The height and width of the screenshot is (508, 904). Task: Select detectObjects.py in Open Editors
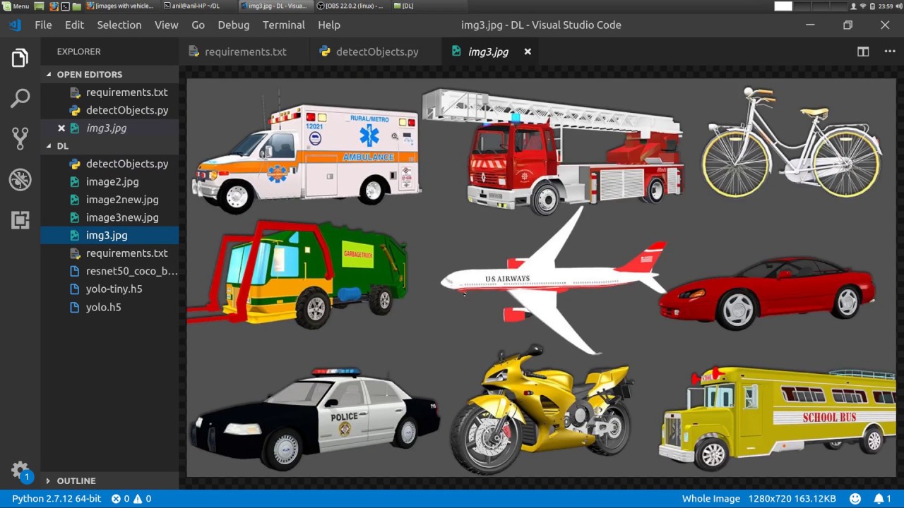coord(109,110)
